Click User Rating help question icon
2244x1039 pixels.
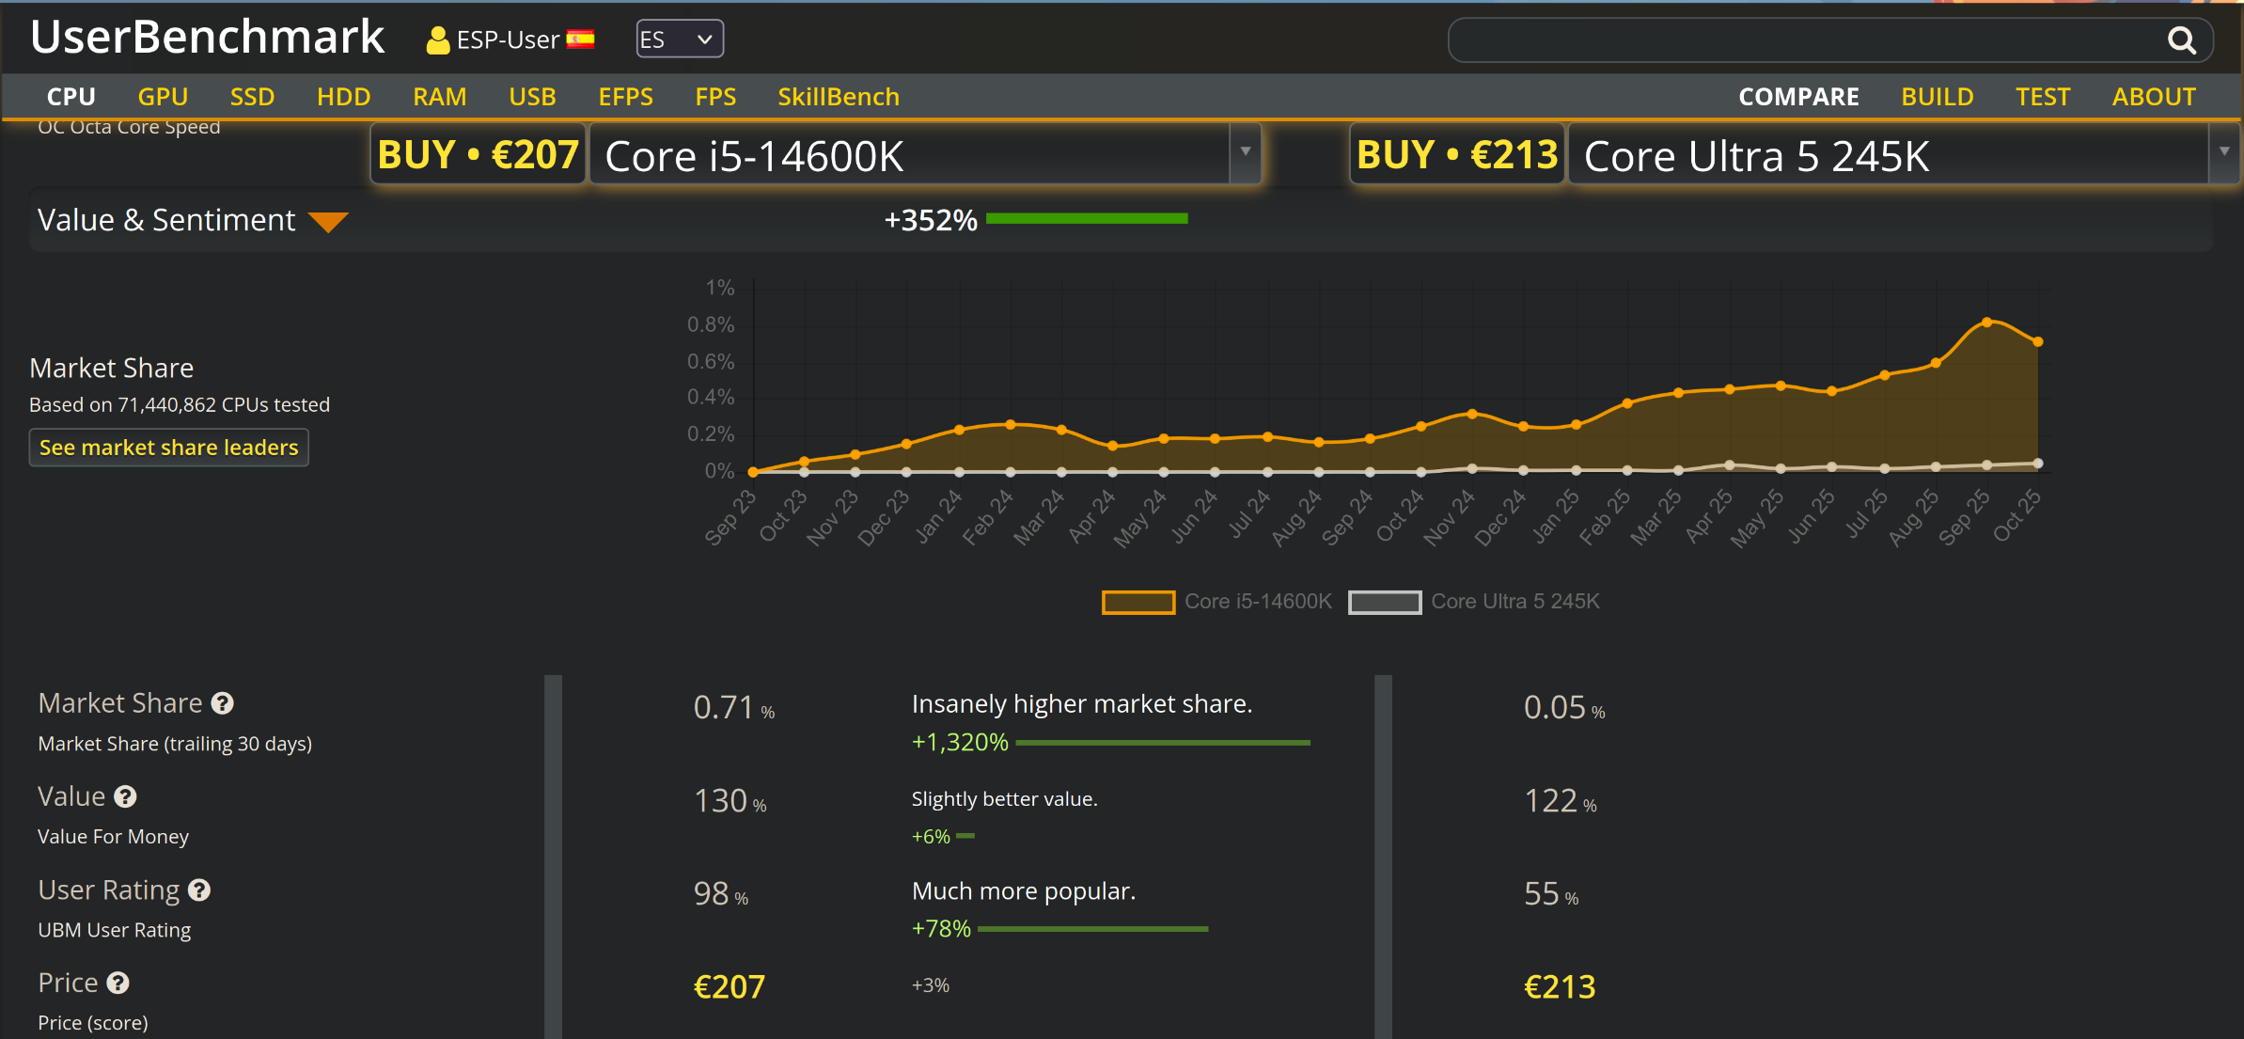[x=199, y=890]
